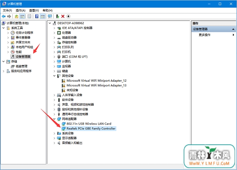Select the 磁盘管理 icon in tree
237x170 pixels.
(x=13, y=66)
